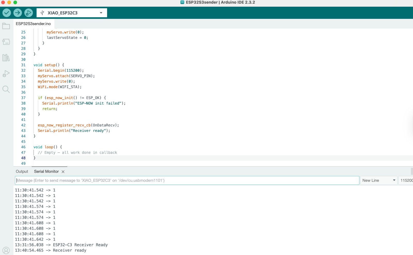
Task: Open the account profile icon
Action: coord(6,250)
